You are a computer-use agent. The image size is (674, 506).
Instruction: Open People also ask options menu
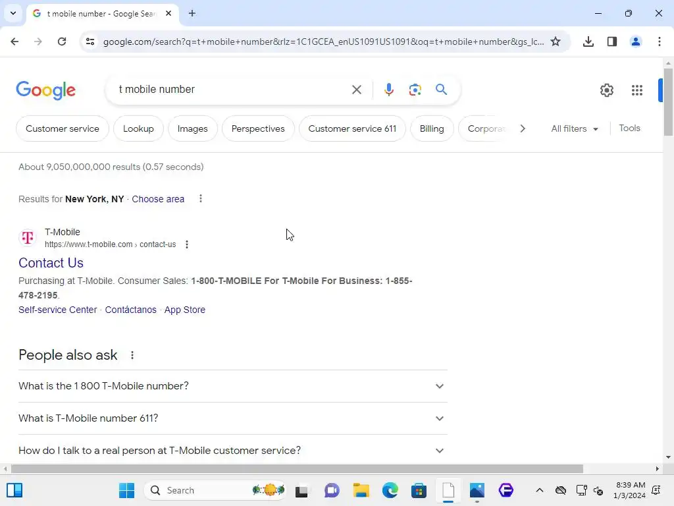pos(132,355)
